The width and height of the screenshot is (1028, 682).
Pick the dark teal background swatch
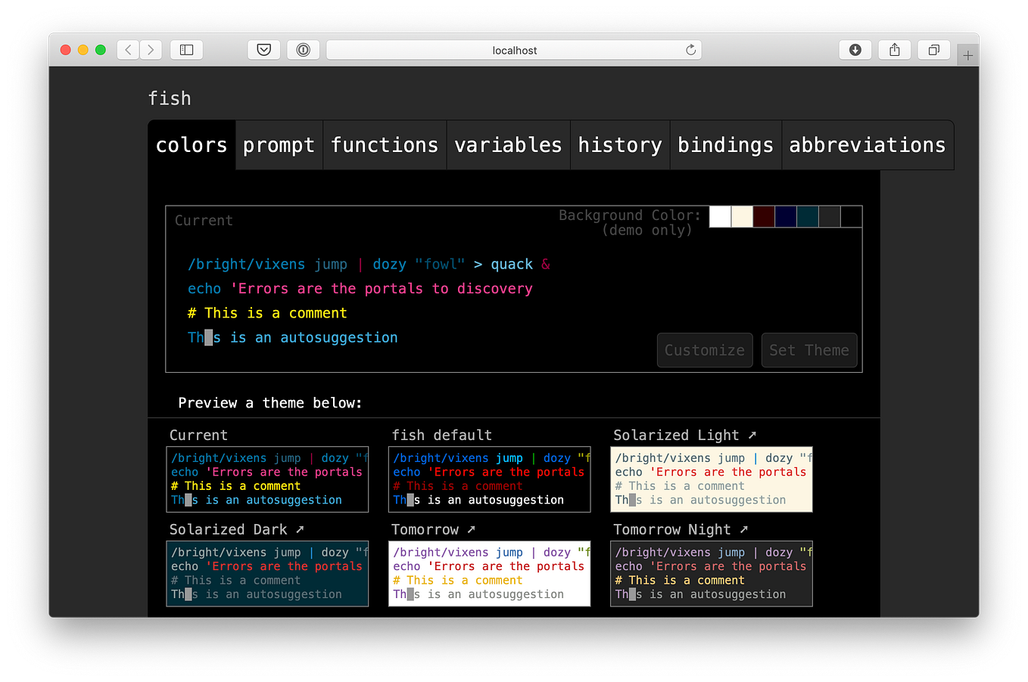(x=808, y=216)
